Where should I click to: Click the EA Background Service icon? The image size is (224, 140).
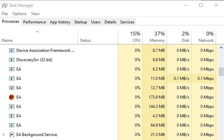tap(12, 134)
